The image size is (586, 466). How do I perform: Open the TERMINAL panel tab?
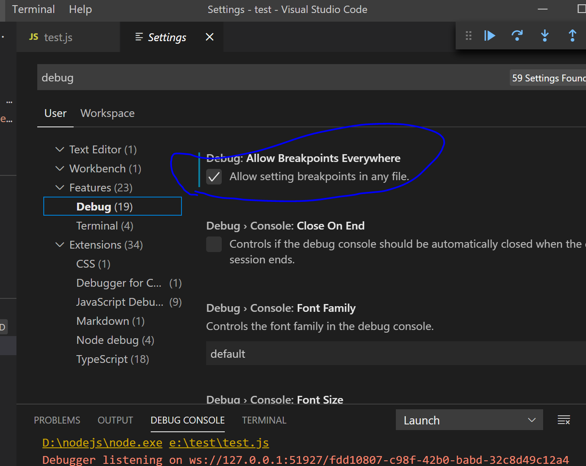(264, 420)
